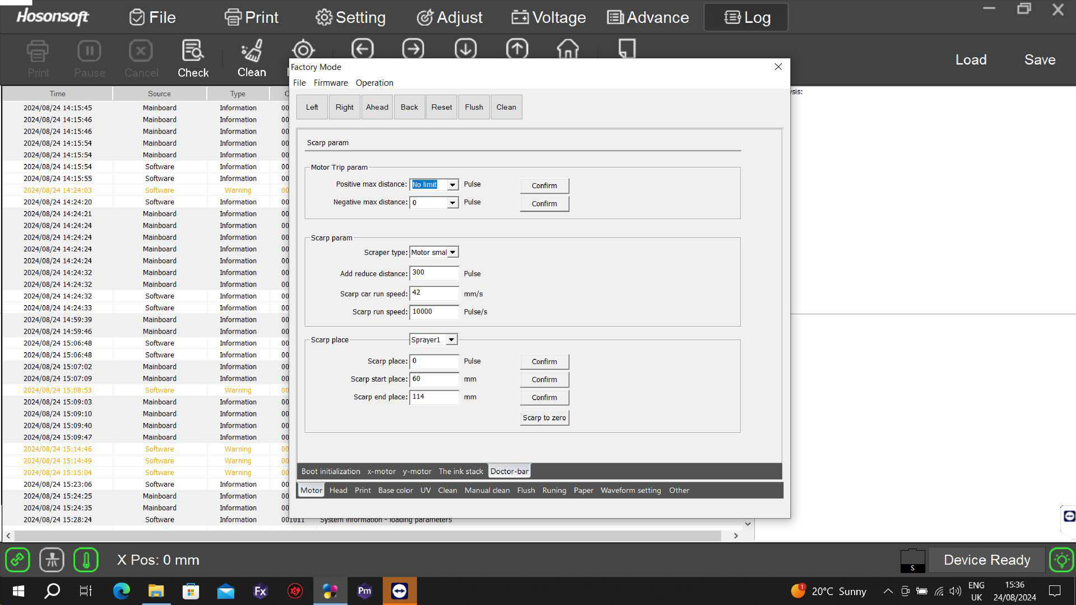Image resolution: width=1076 pixels, height=605 pixels.
Task: Switch to the x-motor tab
Action: 381,471
